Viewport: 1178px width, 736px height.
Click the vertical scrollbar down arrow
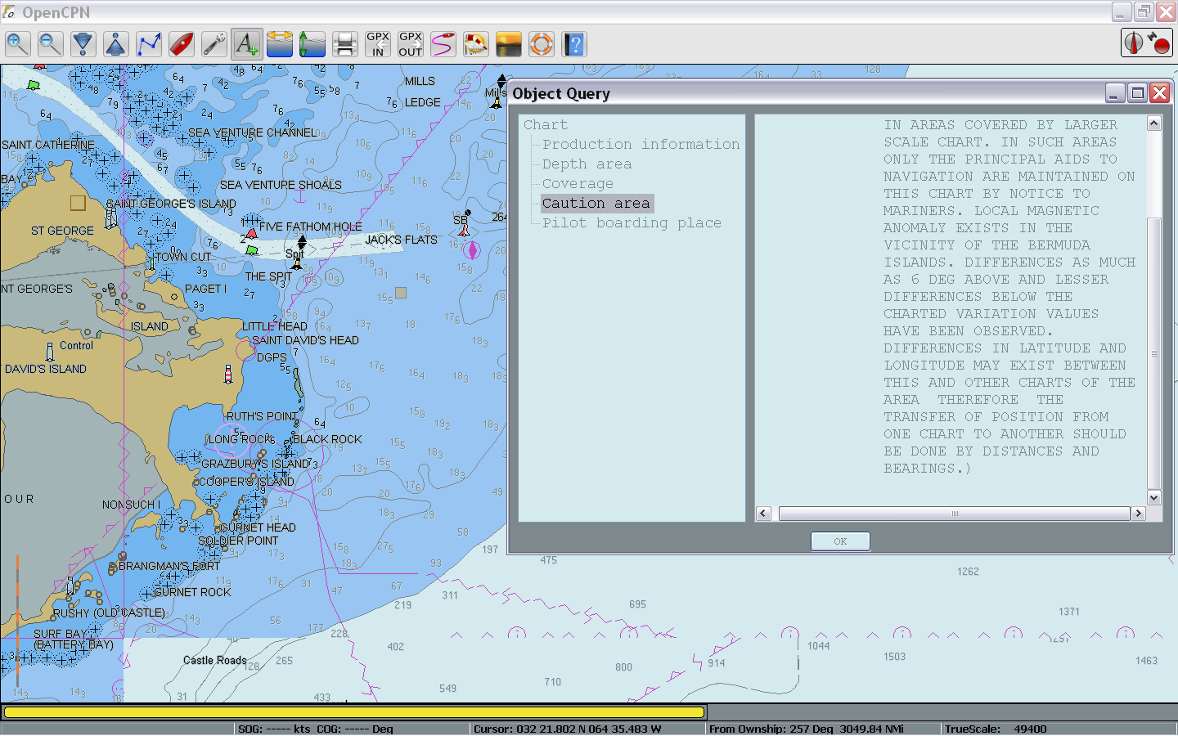coord(1154,497)
